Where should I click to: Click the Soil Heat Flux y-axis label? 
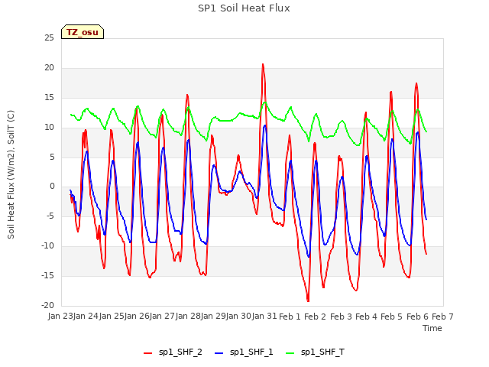click(x=11, y=175)
